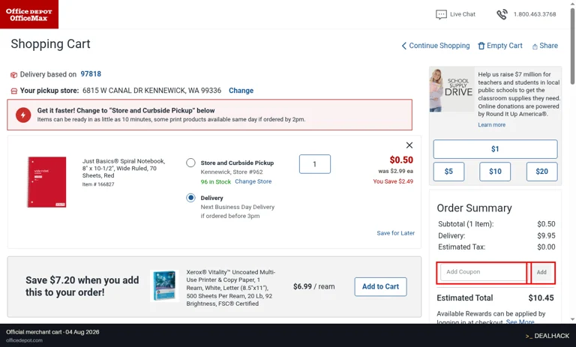Image resolution: width=576 pixels, height=347 pixels.
Task: Click the Share upload icon
Action: (x=535, y=46)
